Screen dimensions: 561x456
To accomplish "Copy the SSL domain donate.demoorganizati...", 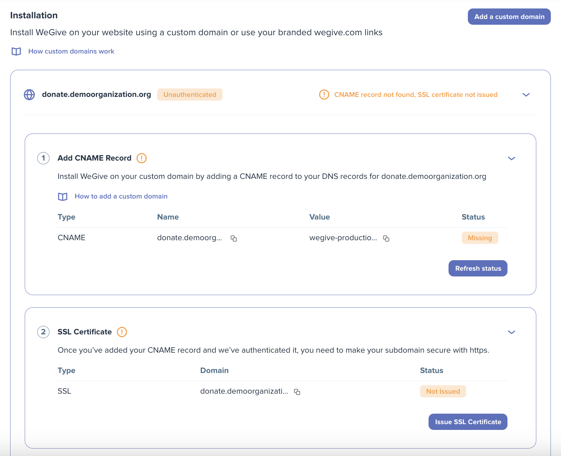I will tap(297, 392).
